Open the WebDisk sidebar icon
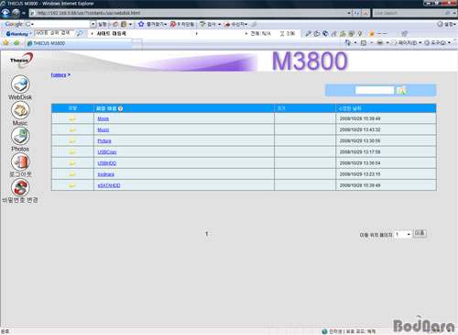This screenshot has height=335, width=458. click(x=20, y=84)
